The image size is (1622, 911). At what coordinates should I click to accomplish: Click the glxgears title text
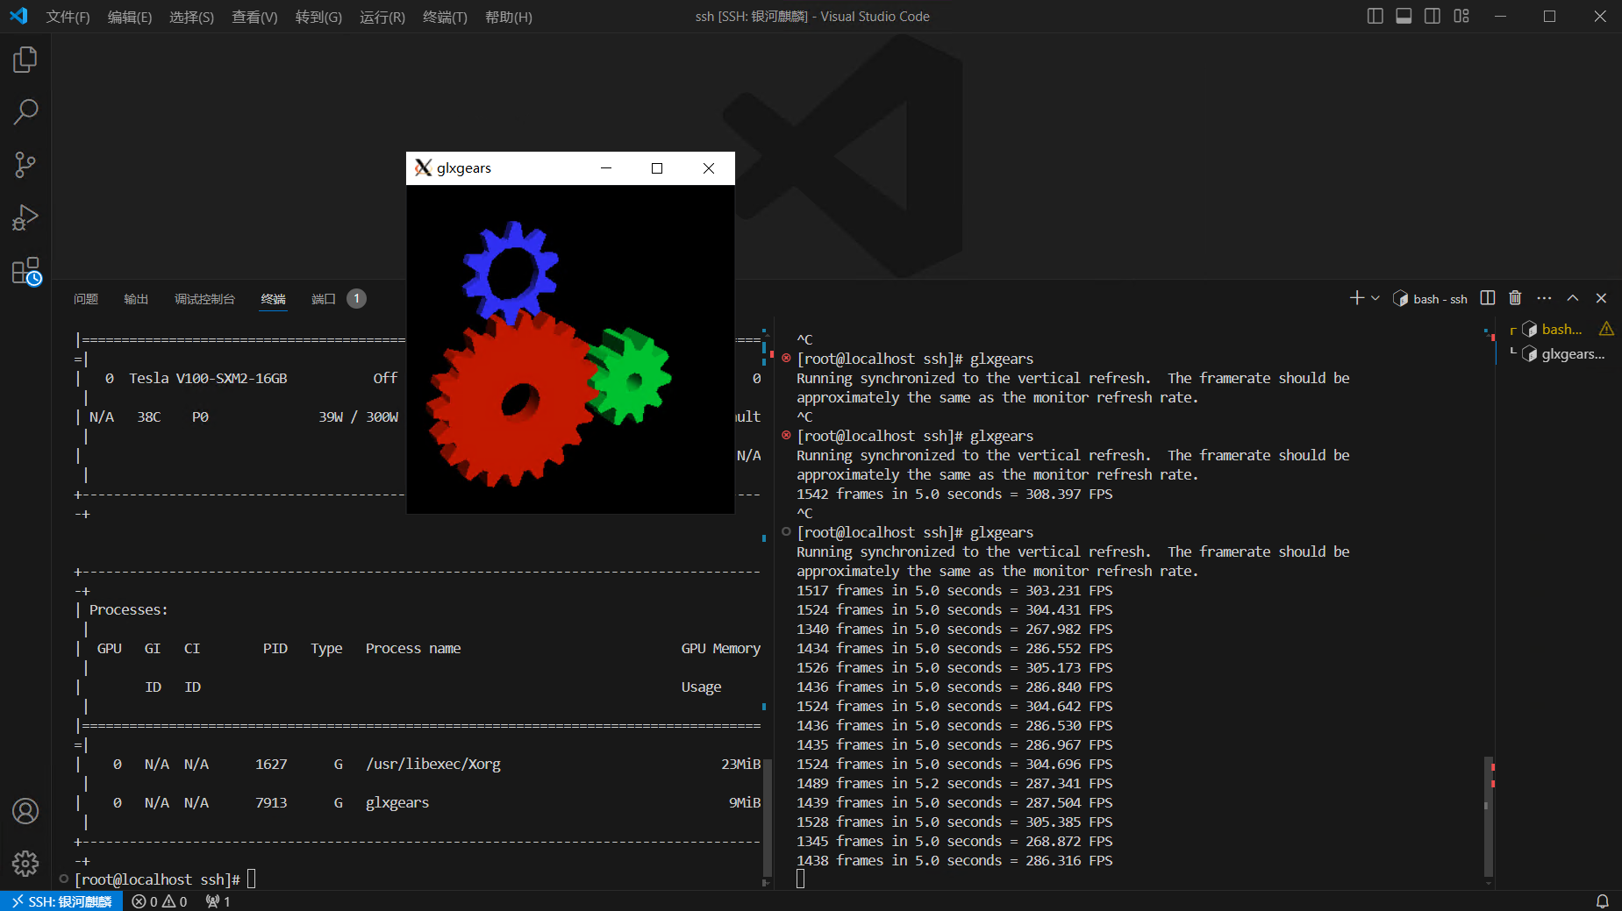[464, 168]
